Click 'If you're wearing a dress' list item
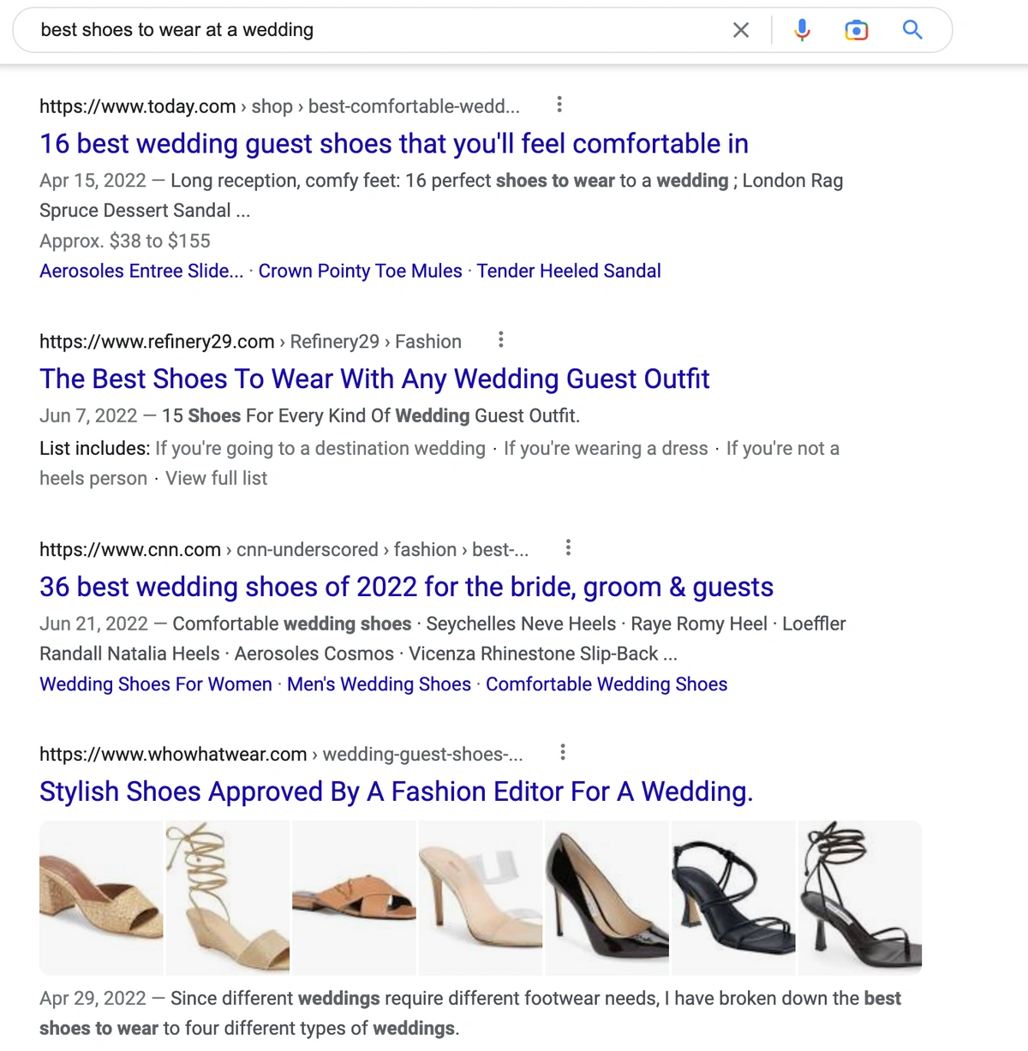Screen dimensions: 1028x1051 606,448
